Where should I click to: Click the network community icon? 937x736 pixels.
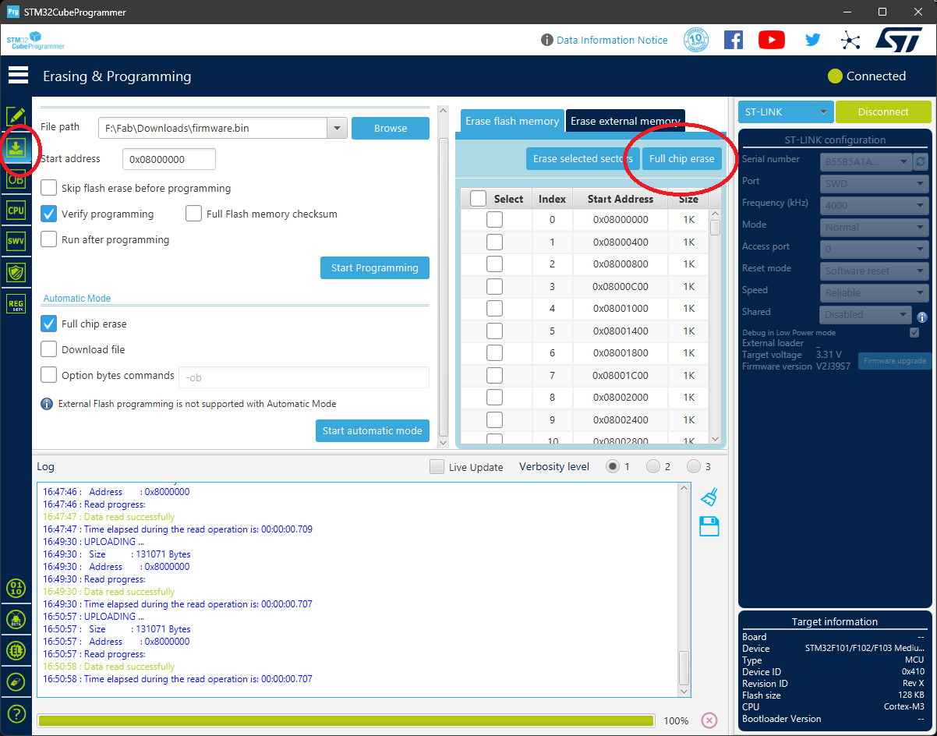pyautogui.click(x=850, y=40)
